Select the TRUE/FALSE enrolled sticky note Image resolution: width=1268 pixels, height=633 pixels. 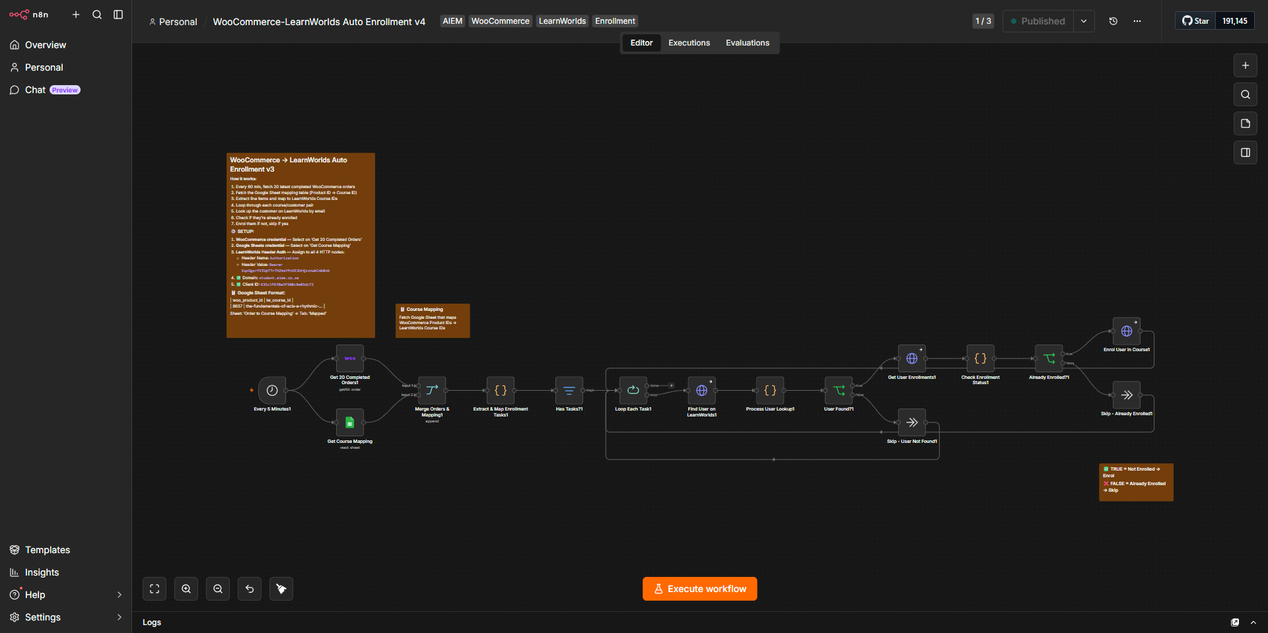coord(1136,483)
